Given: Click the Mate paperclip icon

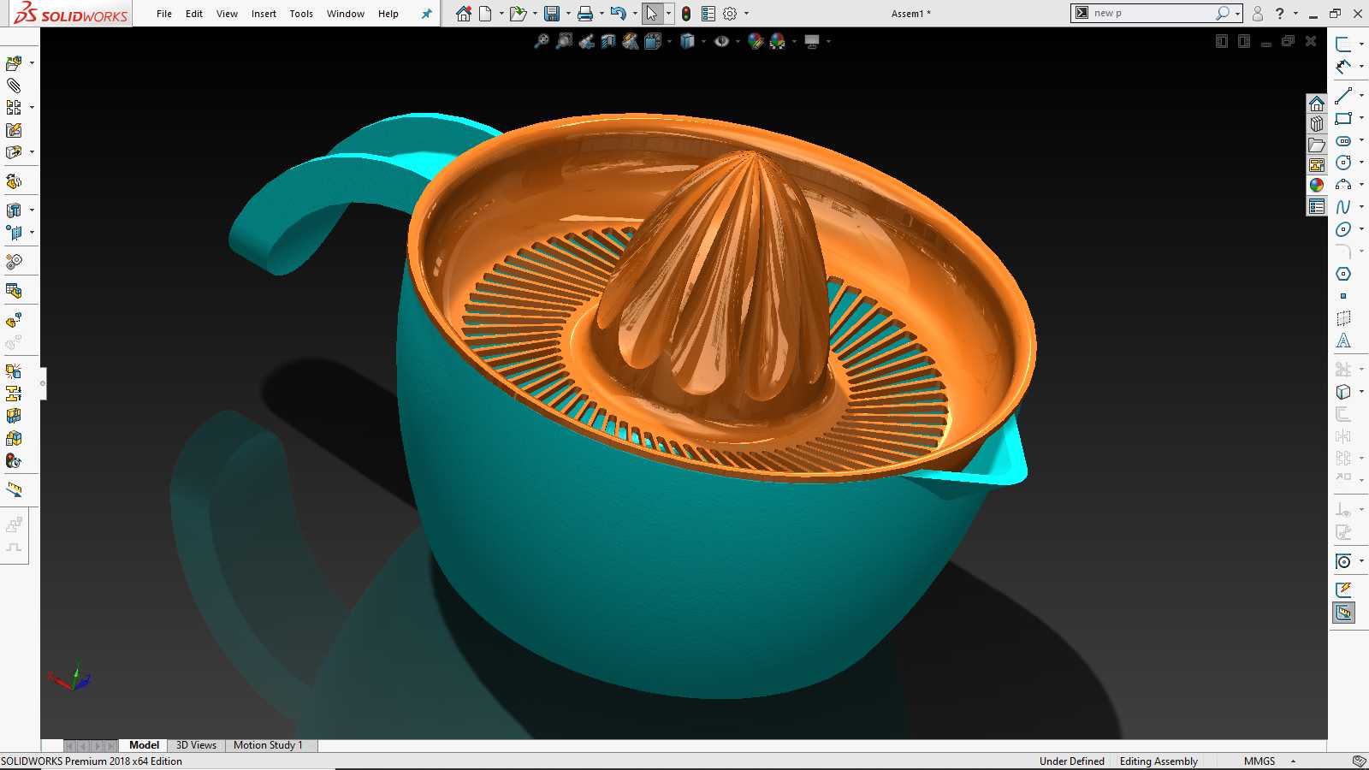Looking at the screenshot, I should tap(14, 86).
